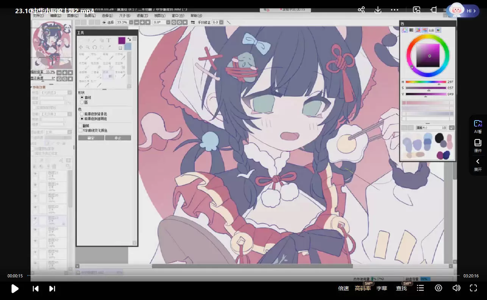Play the video
This screenshot has height=300, width=487.
[x=15, y=289]
